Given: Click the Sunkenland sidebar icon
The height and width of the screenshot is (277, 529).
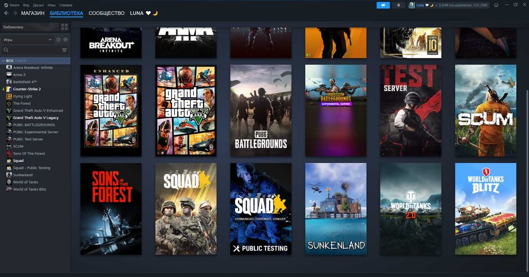Looking at the screenshot, I should [x=9, y=175].
